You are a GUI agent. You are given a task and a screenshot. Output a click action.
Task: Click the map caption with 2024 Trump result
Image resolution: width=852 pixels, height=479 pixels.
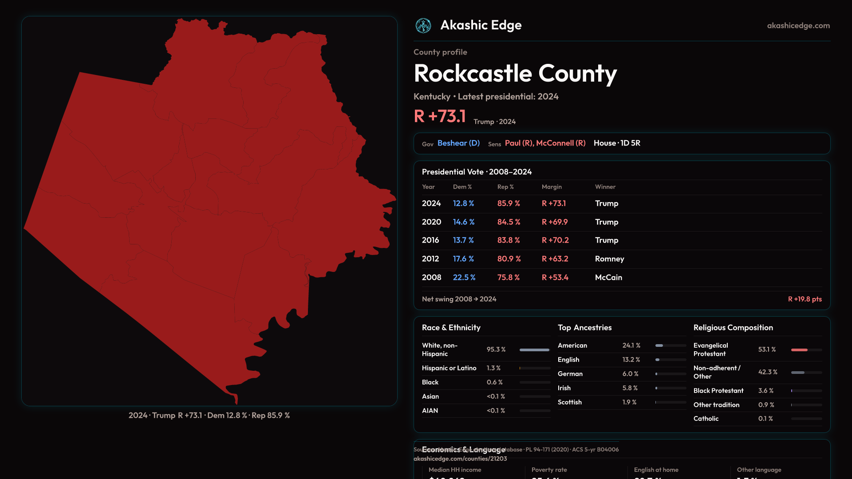tap(209, 416)
